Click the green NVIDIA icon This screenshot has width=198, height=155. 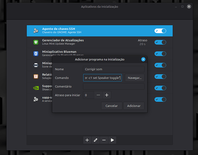pos(36,88)
